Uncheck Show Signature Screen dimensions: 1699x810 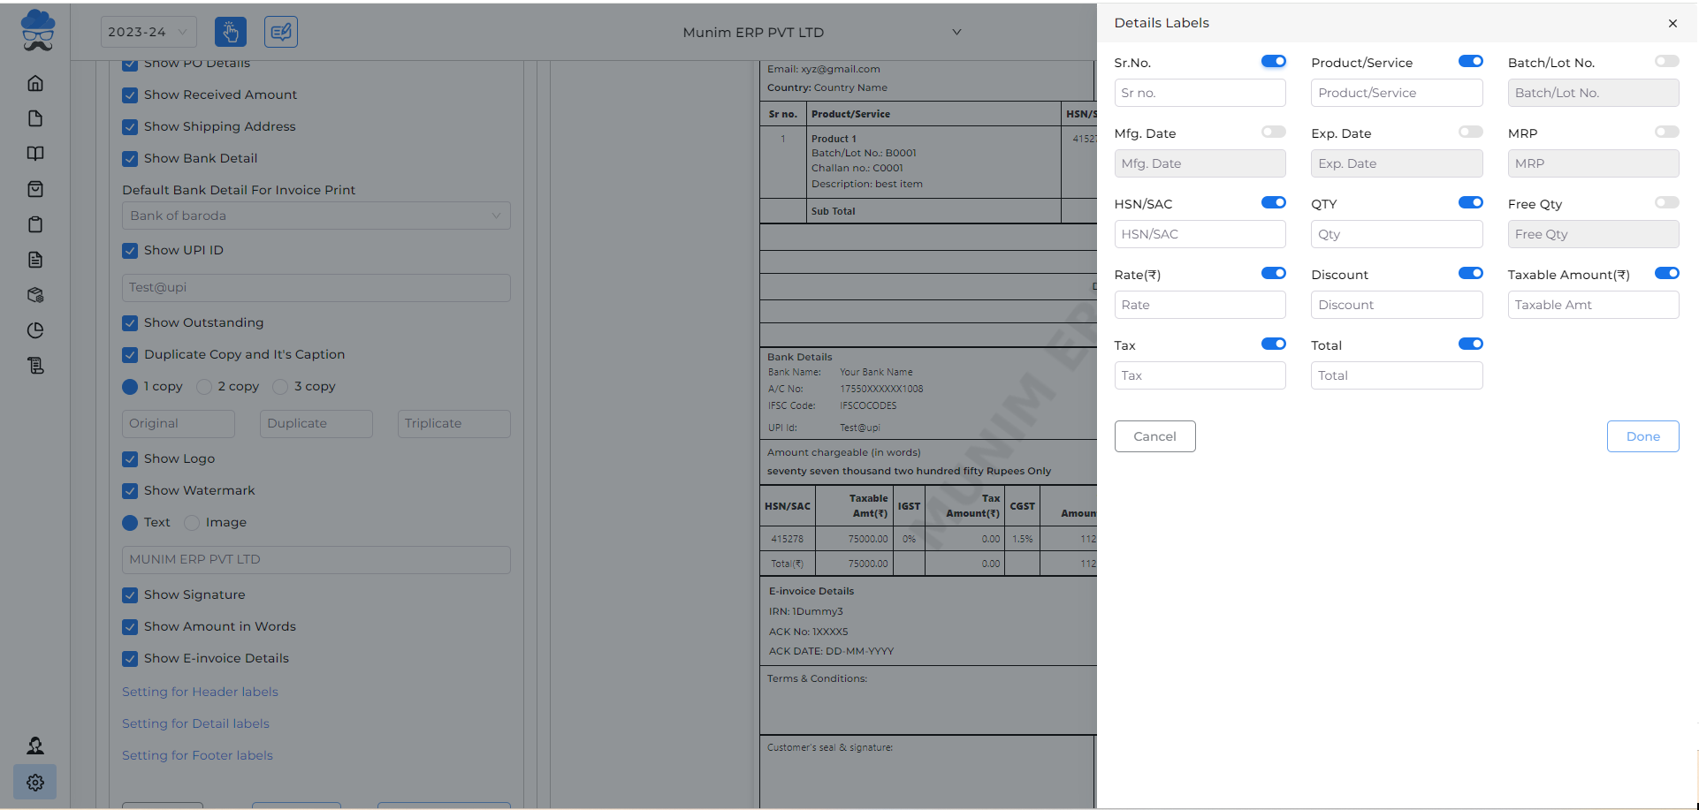pyautogui.click(x=130, y=594)
